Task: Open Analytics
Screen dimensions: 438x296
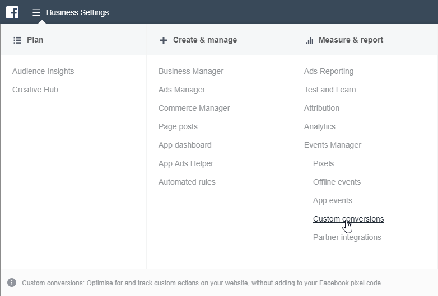Action: 320,126
